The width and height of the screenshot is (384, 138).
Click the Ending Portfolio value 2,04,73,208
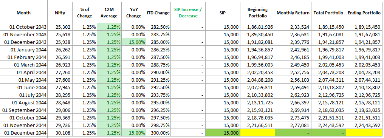364,72
